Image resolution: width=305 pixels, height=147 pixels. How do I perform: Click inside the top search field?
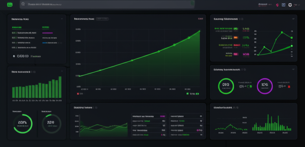click(x=104, y=4)
